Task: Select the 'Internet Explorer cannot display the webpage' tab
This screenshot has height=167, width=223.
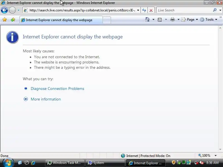Action: tap(61, 20)
